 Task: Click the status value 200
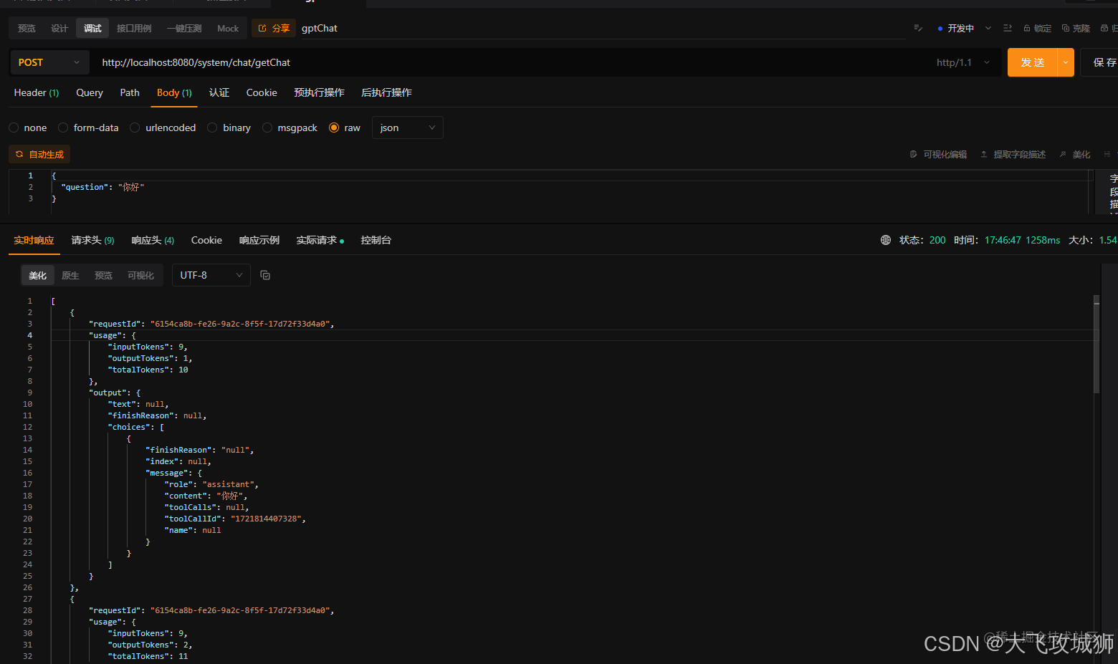click(937, 240)
